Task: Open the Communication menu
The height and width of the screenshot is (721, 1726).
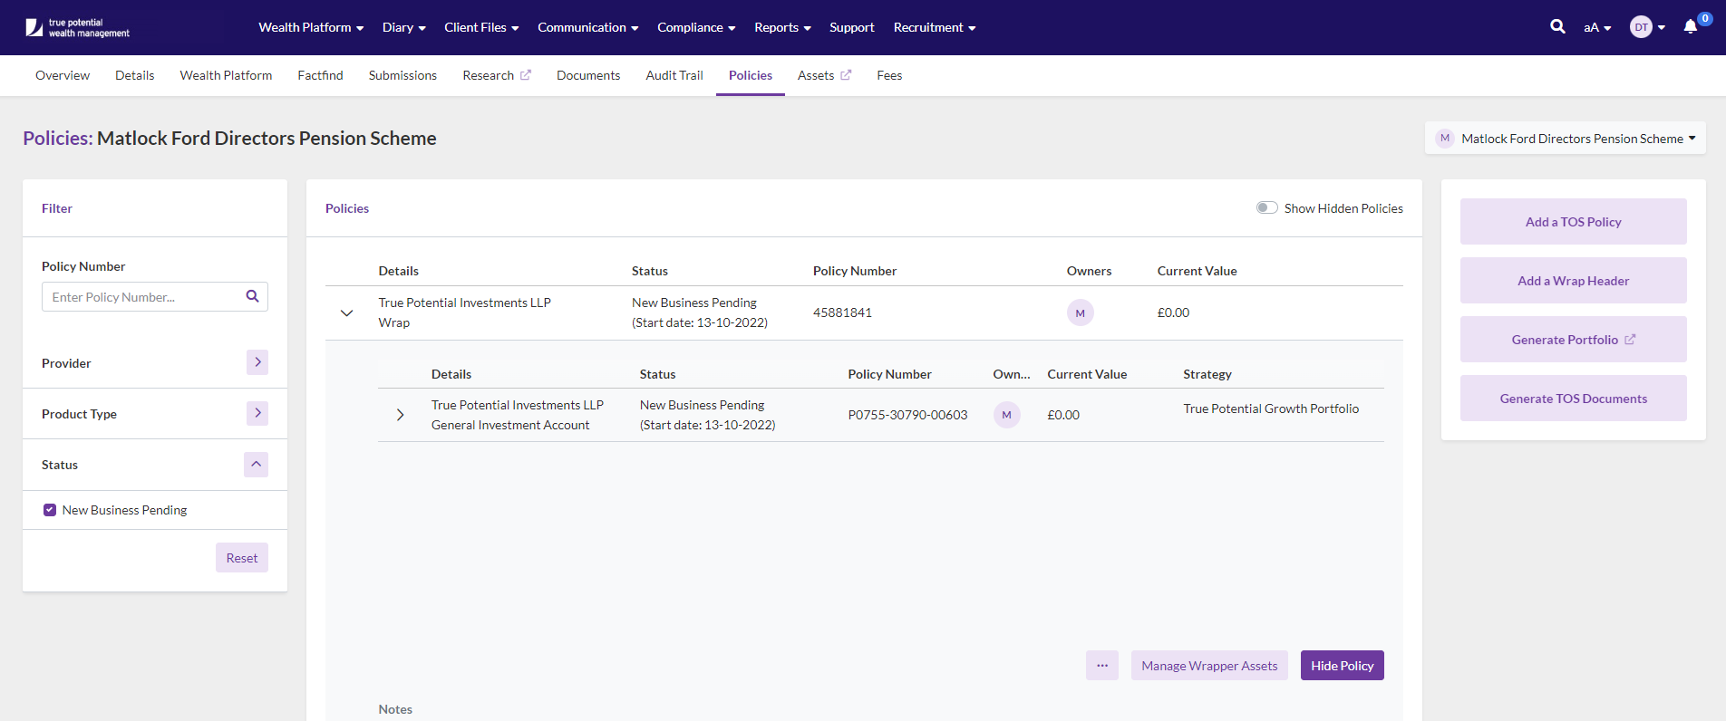Action: point(587,27)
